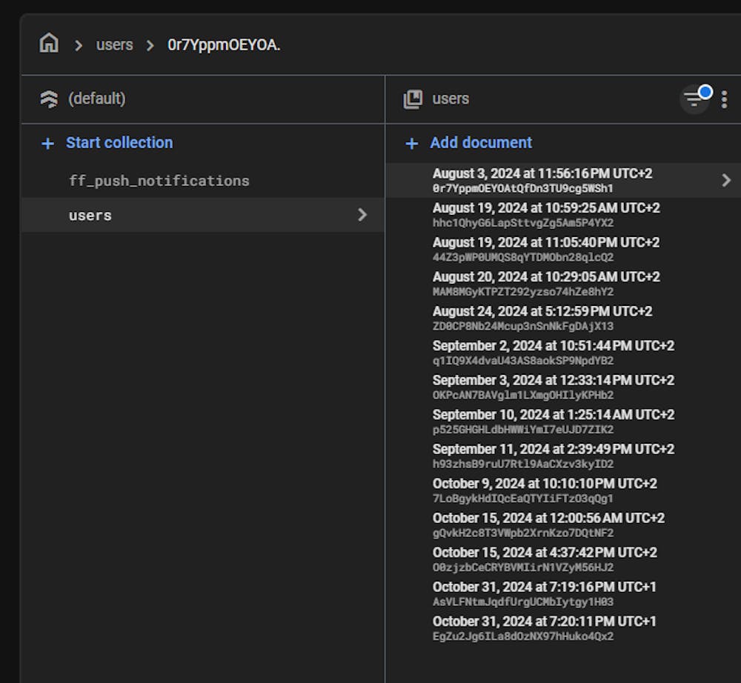Screen dimensions: 741x683
Task: Open document dated August 3, 2024 11:56:16 PM
Action: point(563,181)
